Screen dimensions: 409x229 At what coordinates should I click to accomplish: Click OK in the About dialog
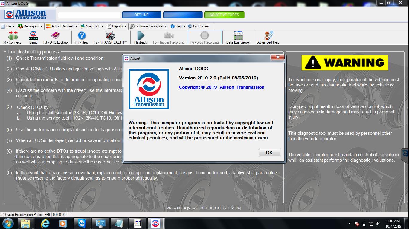[x=269, y=153]
